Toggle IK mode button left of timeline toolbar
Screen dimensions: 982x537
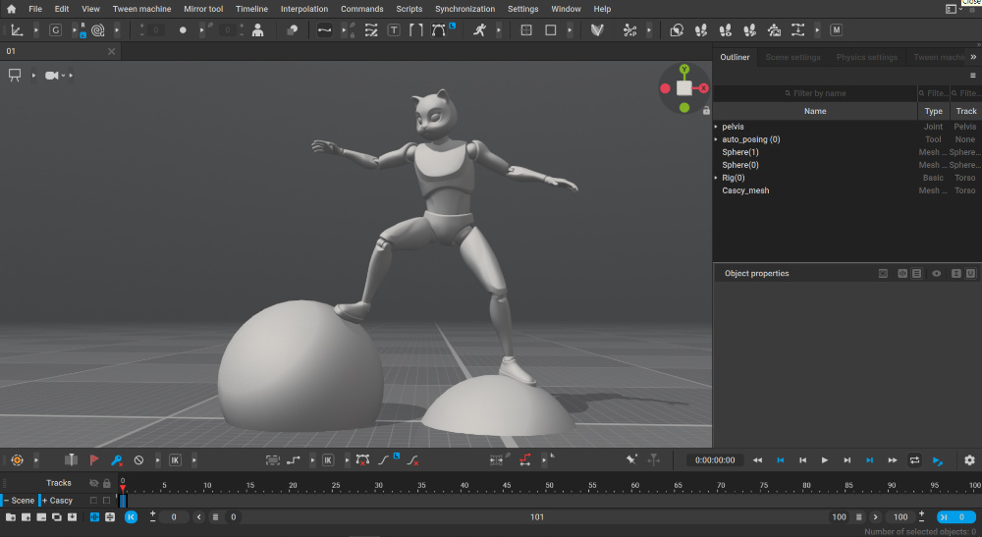[176, 460]
